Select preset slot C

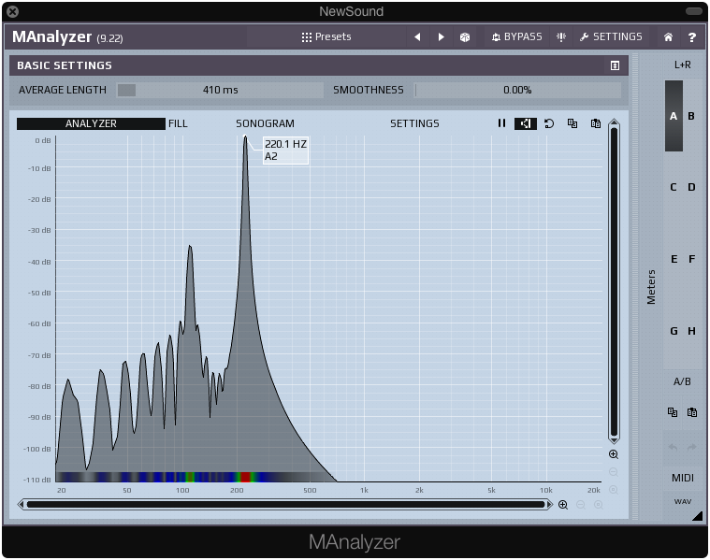[x=674, y=187]
